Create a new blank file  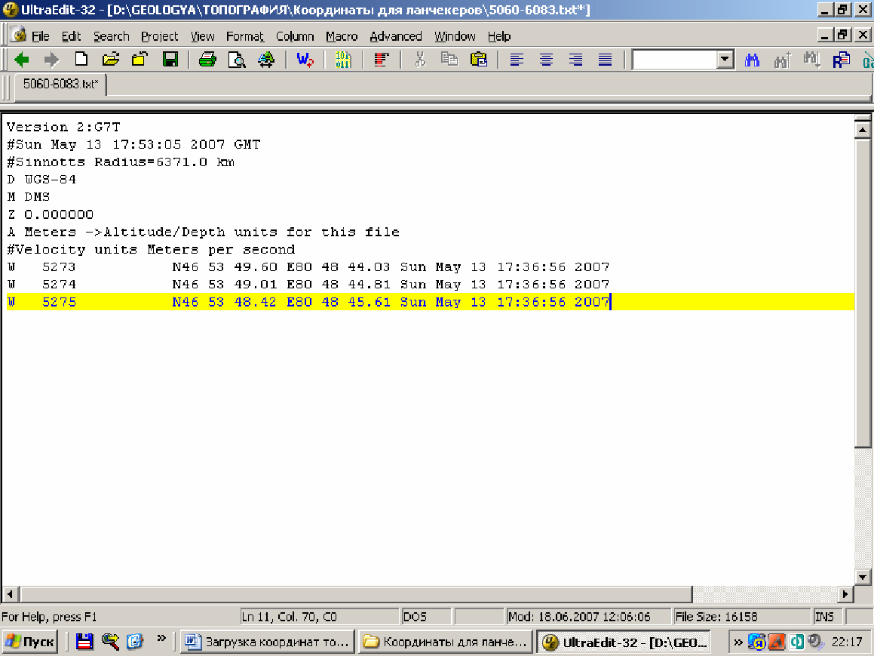(x=81, y=59)
